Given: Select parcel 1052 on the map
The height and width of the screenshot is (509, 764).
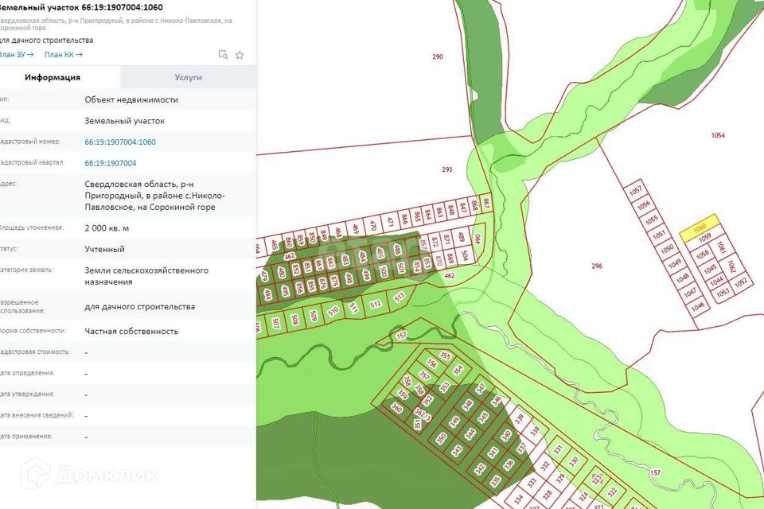Looking at the screenshot, I should tap(741, 282).
